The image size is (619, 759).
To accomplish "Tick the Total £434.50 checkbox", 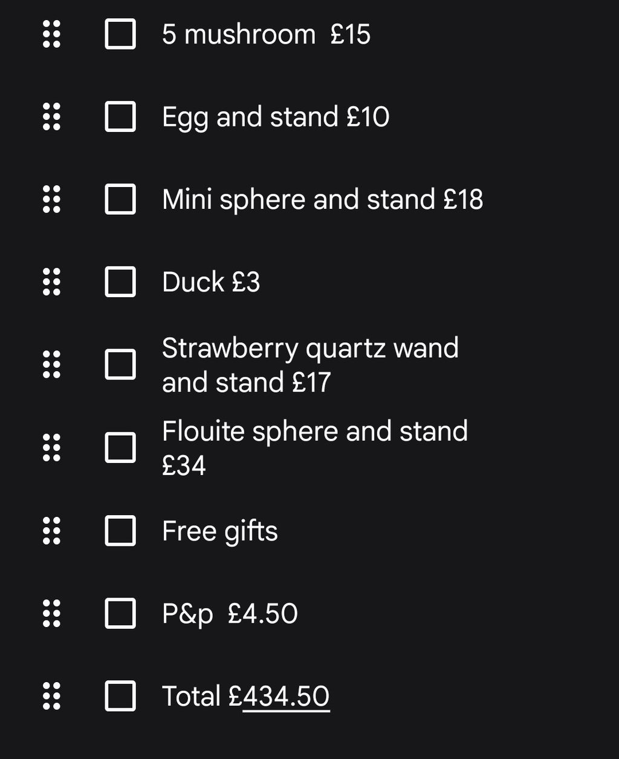I will tap(120, 696).
